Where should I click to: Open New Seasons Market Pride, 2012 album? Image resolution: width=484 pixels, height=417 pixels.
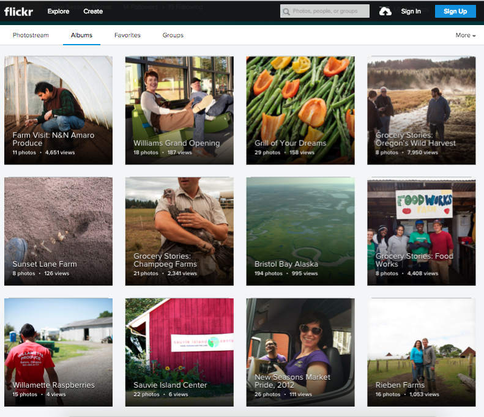300,352
